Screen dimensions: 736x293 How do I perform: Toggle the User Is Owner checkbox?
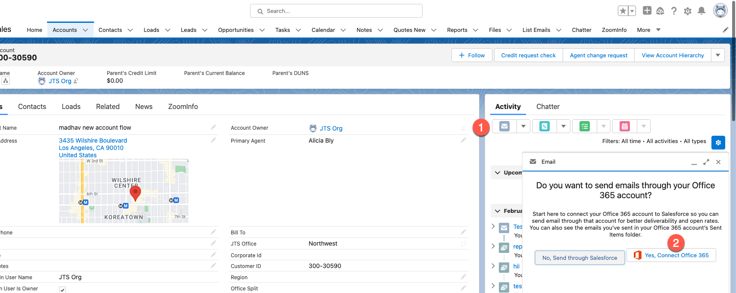click(63, 290)
